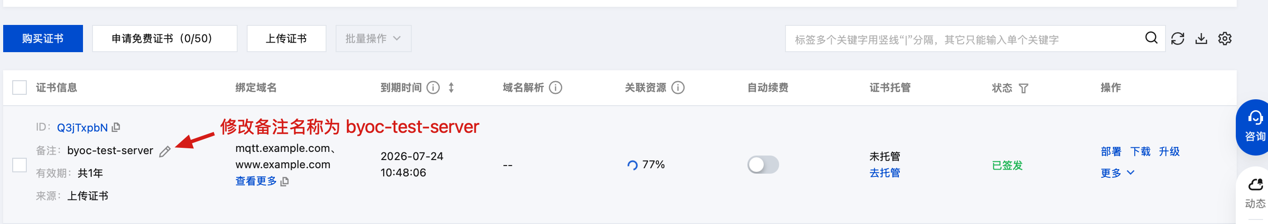1268x224 pixels.
Task: Click the download list icon
Action: click(1201, 39)
